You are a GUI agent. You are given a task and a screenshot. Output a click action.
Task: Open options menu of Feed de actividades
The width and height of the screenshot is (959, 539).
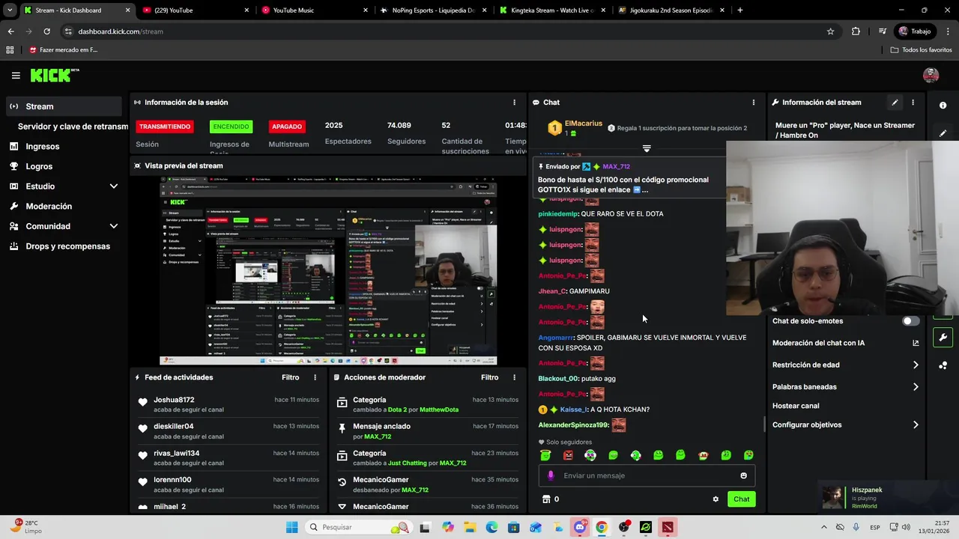pyautogui.click(x=315, y=377)
